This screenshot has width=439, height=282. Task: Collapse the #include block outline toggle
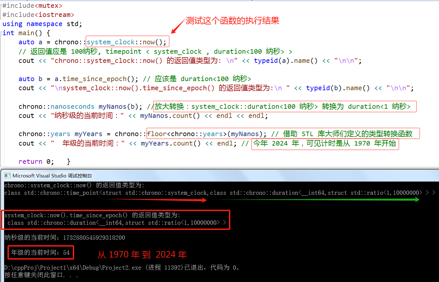tap(1, 6)
